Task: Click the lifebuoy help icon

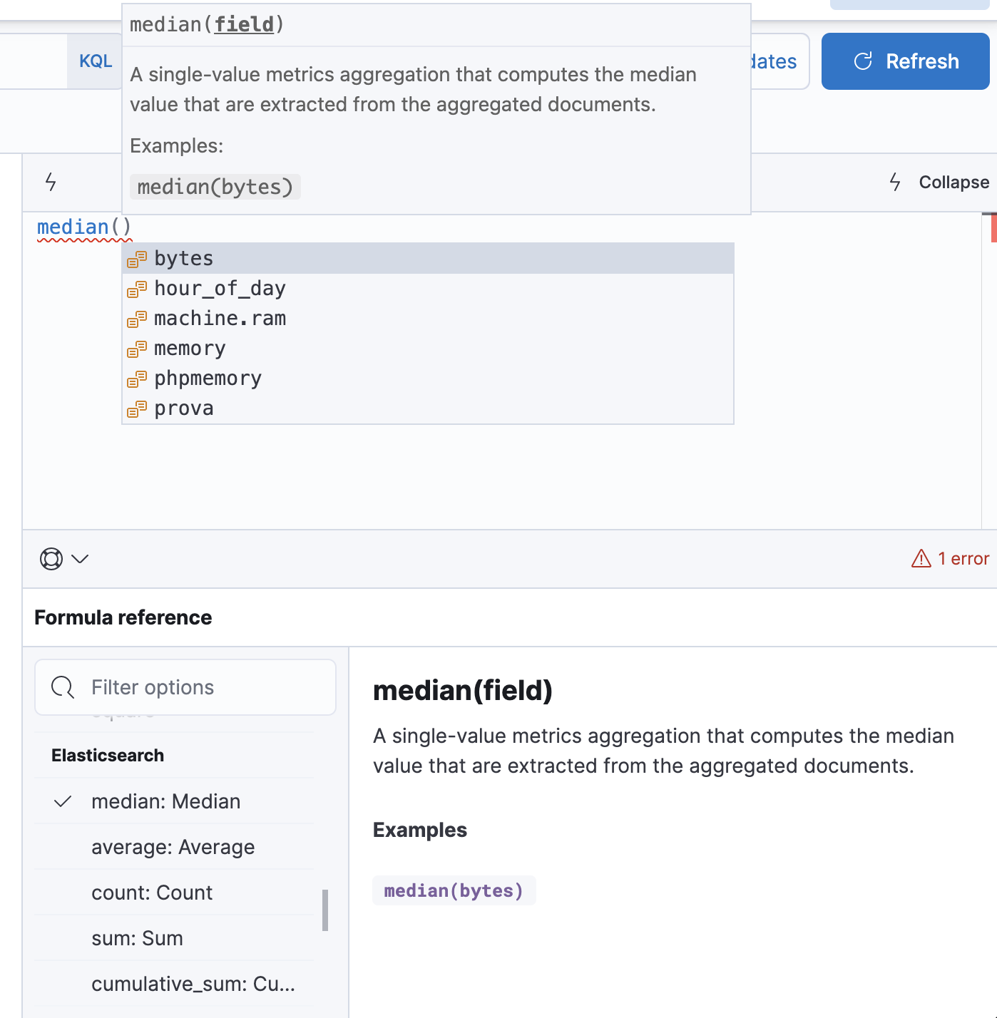Action: pos(51,559)
